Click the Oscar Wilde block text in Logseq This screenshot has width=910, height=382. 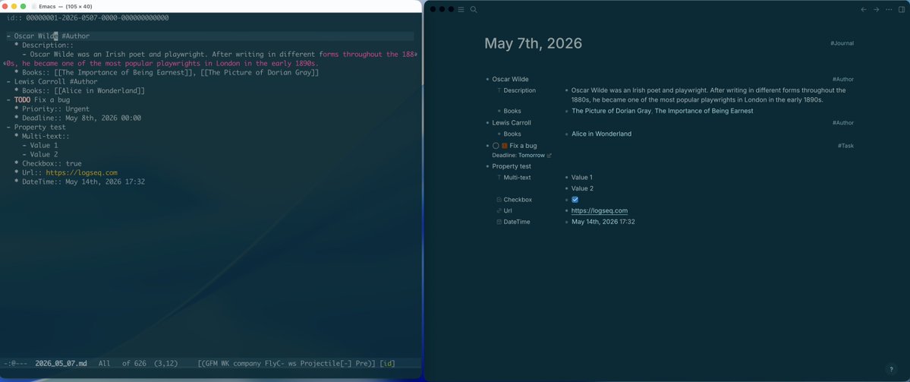(x=510, y=79)
